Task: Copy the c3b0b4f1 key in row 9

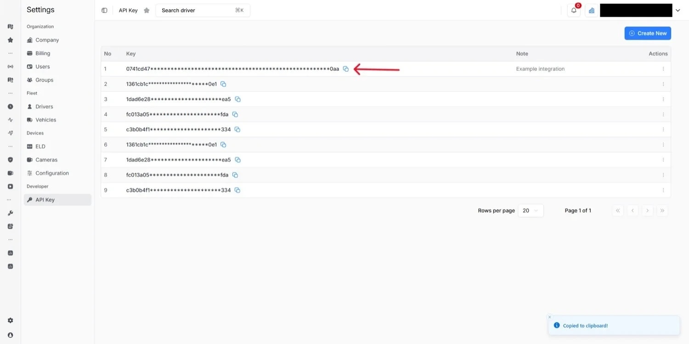Action: tap(237, 190)
